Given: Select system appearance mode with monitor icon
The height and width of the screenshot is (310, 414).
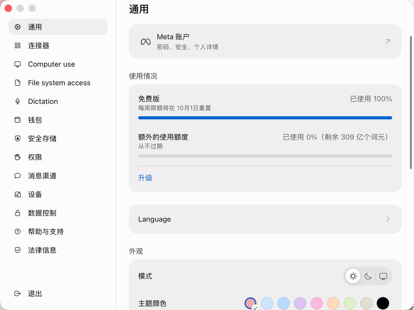Looking at the screenshot, I should point(383,276).
